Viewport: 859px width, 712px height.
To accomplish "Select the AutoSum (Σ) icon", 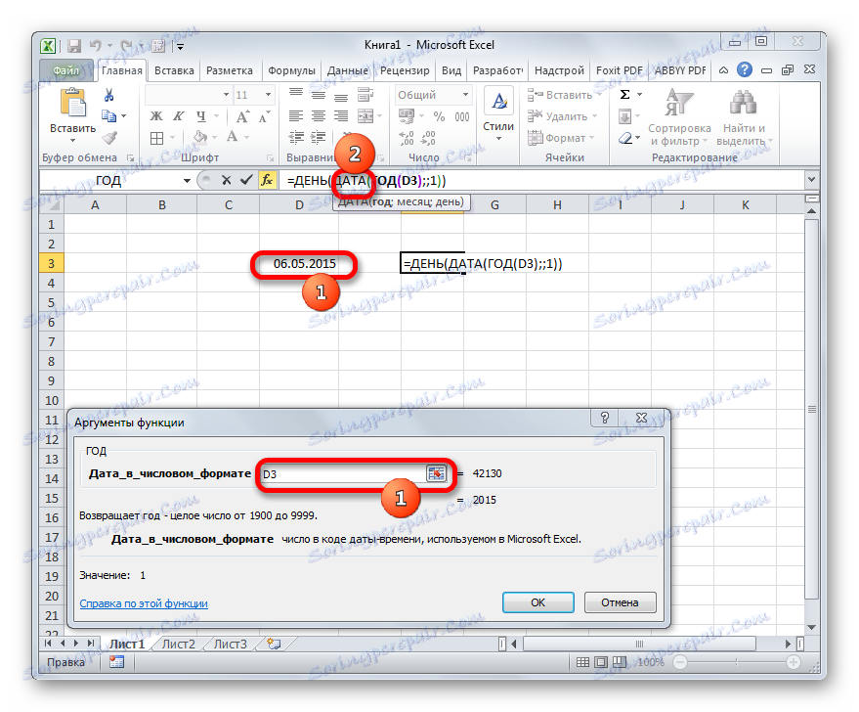I will 624,95.
